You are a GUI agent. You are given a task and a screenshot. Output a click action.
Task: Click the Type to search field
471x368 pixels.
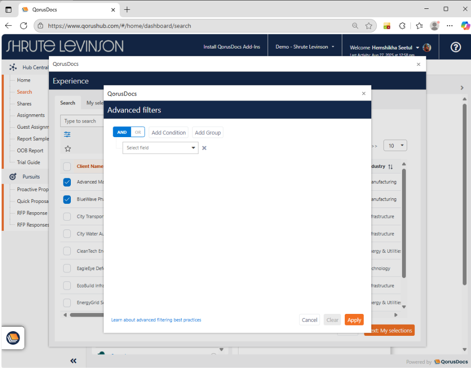(x=82, y=121)
